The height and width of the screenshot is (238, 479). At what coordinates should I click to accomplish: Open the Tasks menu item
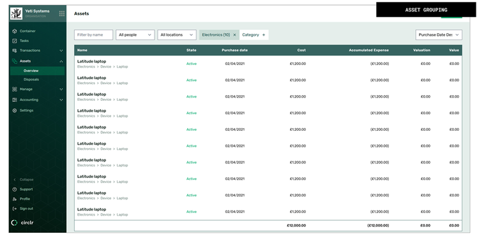coord(24,41)
